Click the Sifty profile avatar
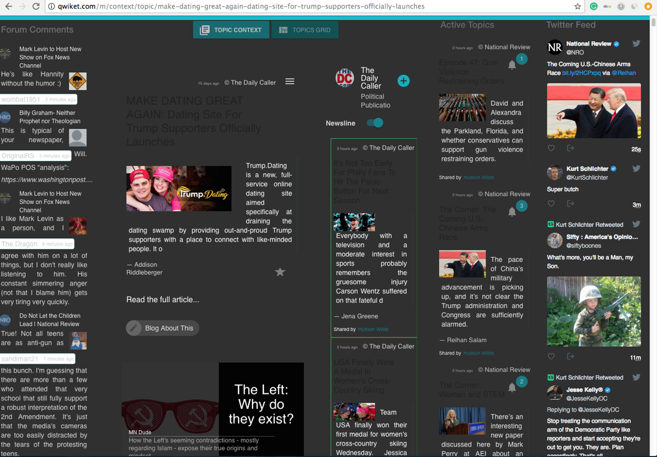Viewport: 657px width, 457px height. click(555, 241)
